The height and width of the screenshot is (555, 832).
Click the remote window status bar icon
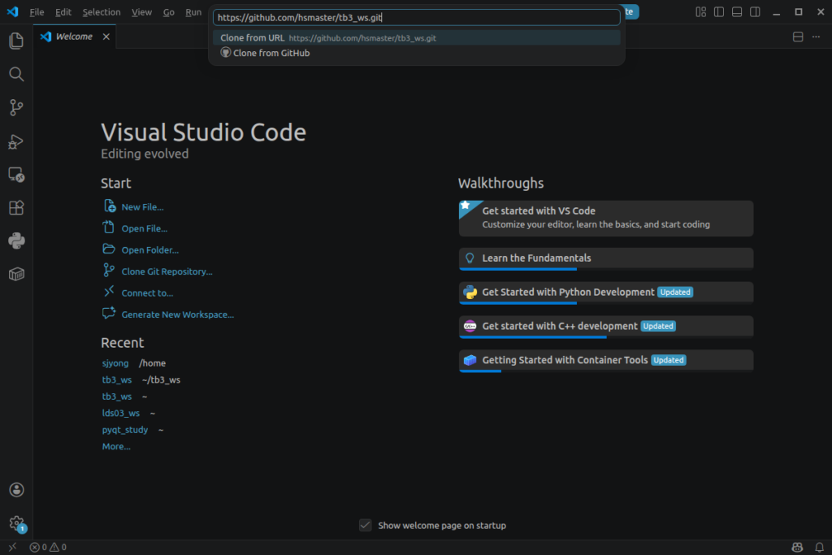pyautogui.click(x=12, y=547)
